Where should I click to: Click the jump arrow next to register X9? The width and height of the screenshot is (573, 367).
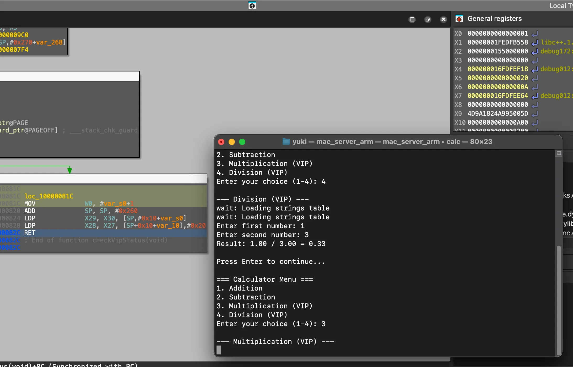535,114
